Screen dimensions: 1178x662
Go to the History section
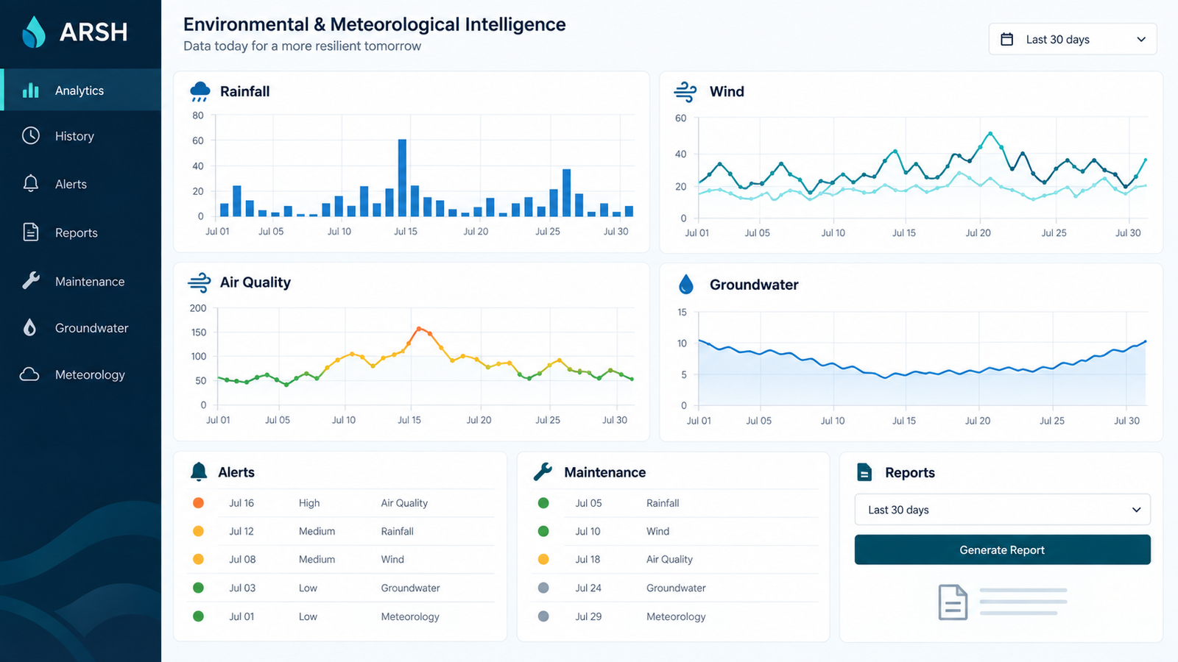81,136
